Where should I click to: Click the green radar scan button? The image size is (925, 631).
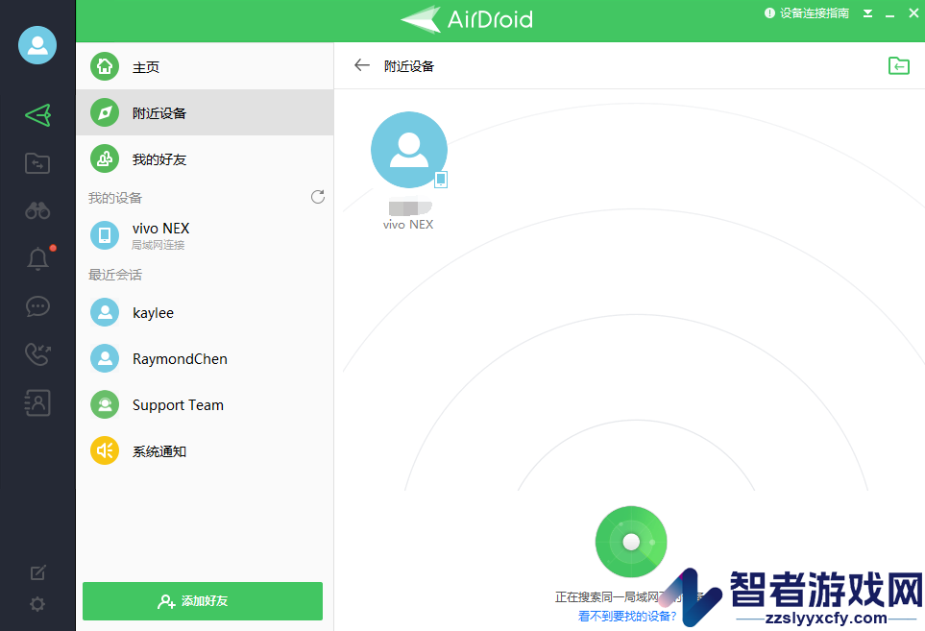[x=631, y=542]
